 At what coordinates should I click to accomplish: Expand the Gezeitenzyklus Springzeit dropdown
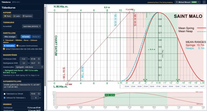click(29, 67)
